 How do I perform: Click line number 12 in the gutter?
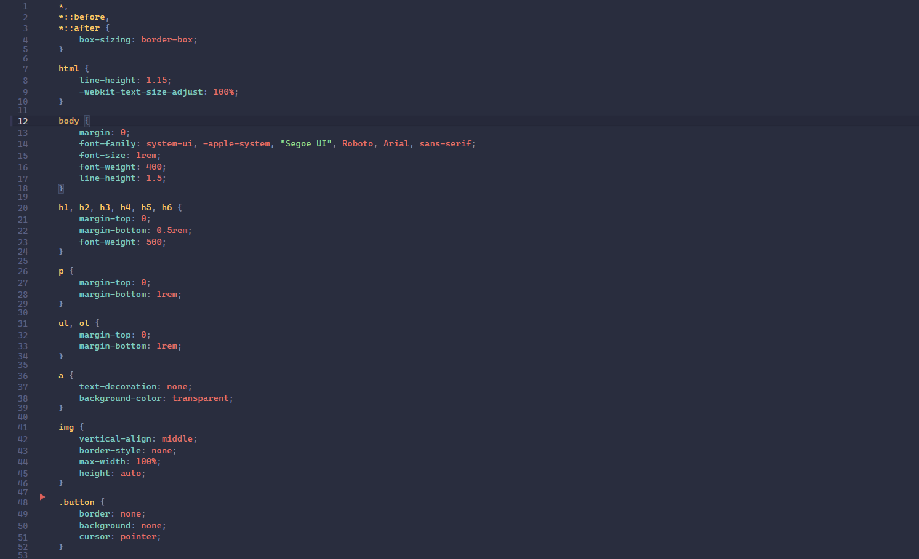[23, 121]
